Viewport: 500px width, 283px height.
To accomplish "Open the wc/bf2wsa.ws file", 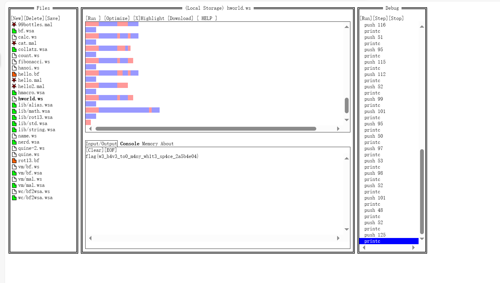I will (34, 192).
